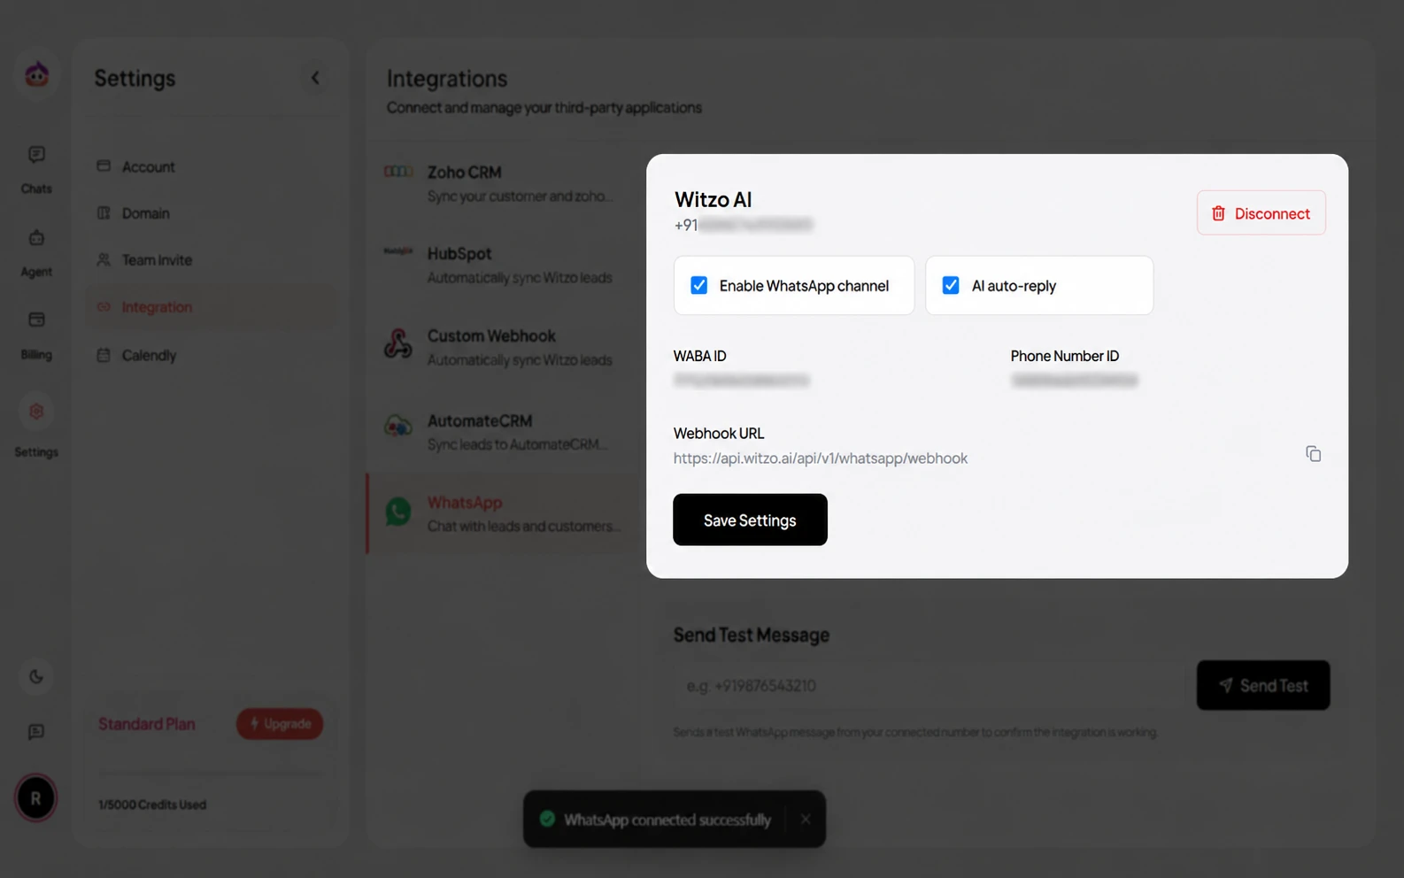Click the Team Invite person icon
Viewport: 1404px width, 878px height.
click(104, 260)
